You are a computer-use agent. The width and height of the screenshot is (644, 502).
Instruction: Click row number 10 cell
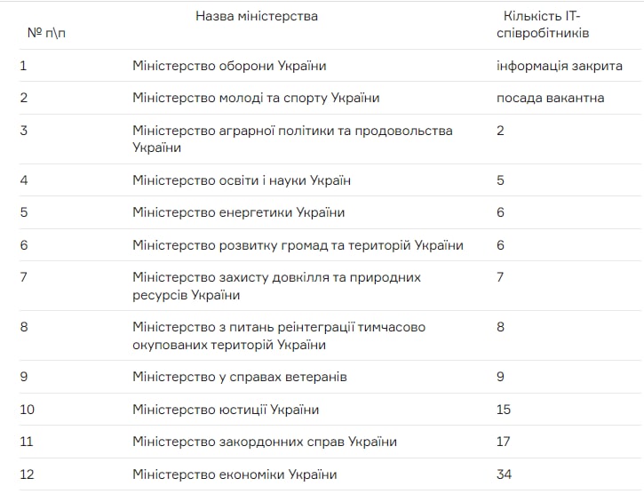28,410
